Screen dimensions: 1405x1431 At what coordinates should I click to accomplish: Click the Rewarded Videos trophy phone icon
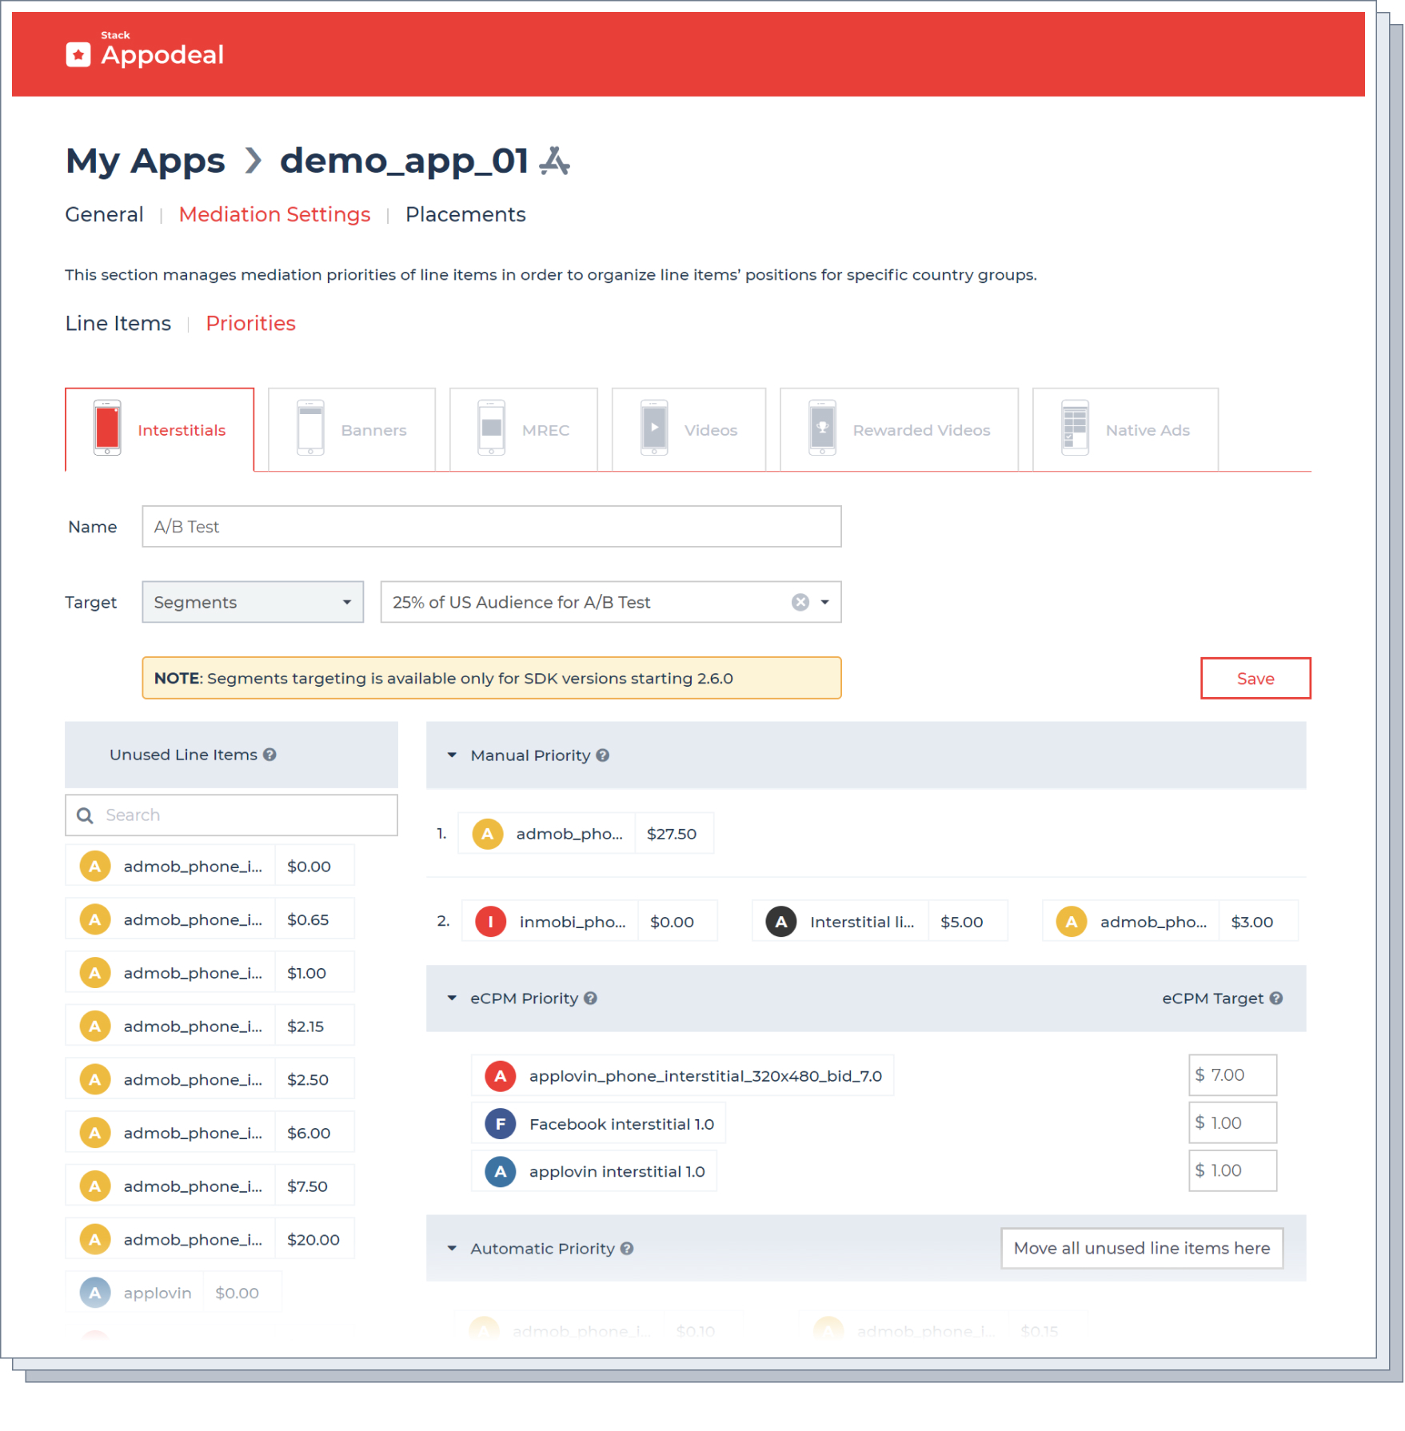[822, 428]
